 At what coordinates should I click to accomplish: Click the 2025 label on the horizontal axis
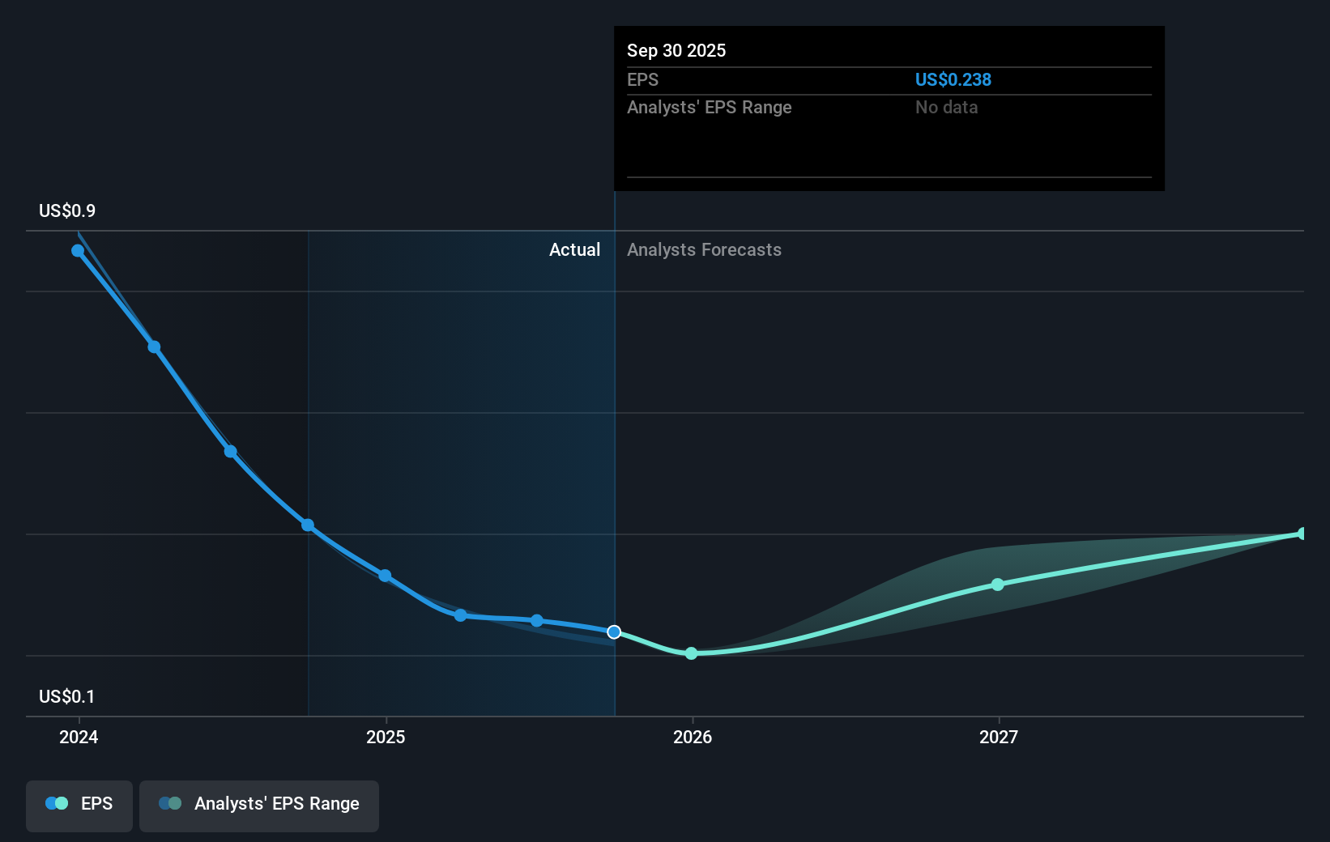386,737
